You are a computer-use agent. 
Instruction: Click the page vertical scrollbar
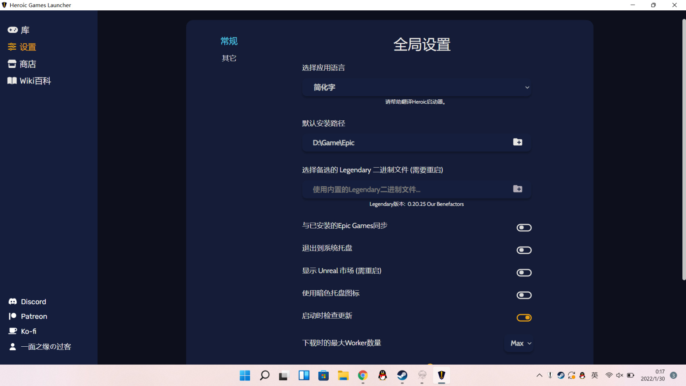click(684, 150)
